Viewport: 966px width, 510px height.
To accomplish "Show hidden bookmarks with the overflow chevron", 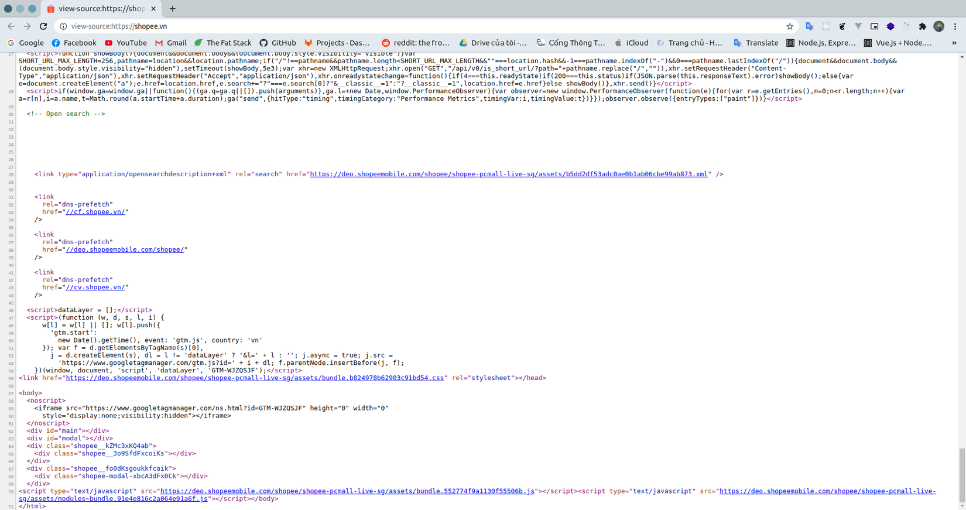I will [954, 43].
